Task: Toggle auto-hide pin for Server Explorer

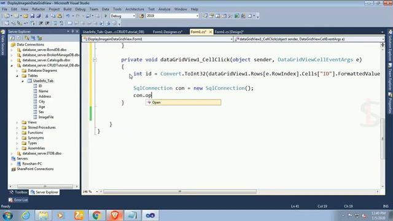Action: 72,31
